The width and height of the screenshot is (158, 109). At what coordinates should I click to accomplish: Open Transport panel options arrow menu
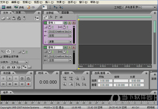coord(31,73)
